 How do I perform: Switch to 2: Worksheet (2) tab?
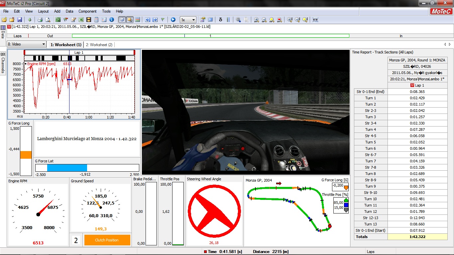click(x=99, y=44)
